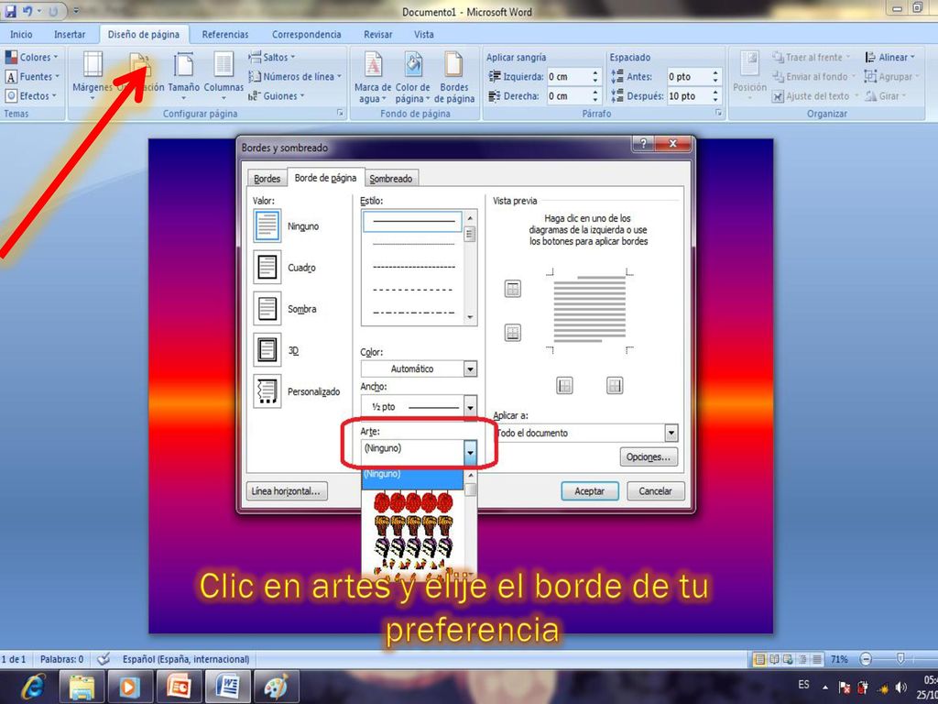Open Color de página menu
The image size is (938, 704).
tap(413, 77)
